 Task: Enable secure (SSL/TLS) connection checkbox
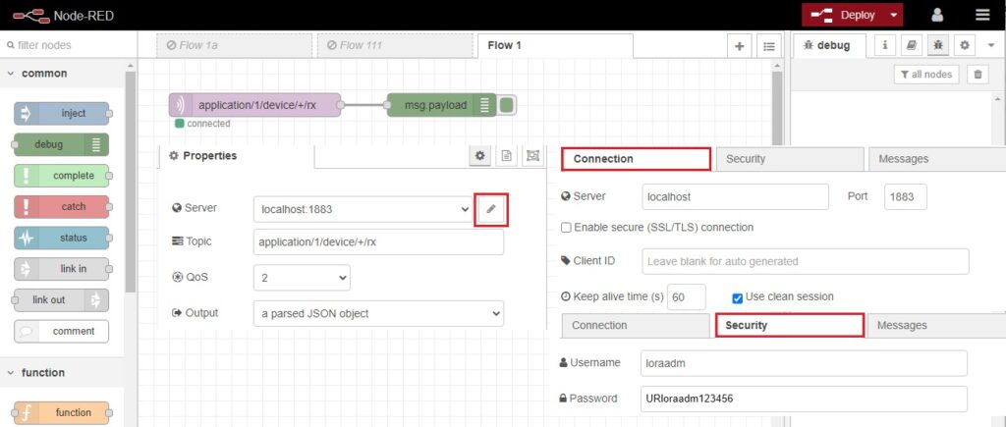566,228
